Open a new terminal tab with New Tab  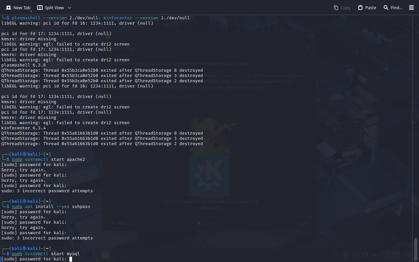[18, 8]
